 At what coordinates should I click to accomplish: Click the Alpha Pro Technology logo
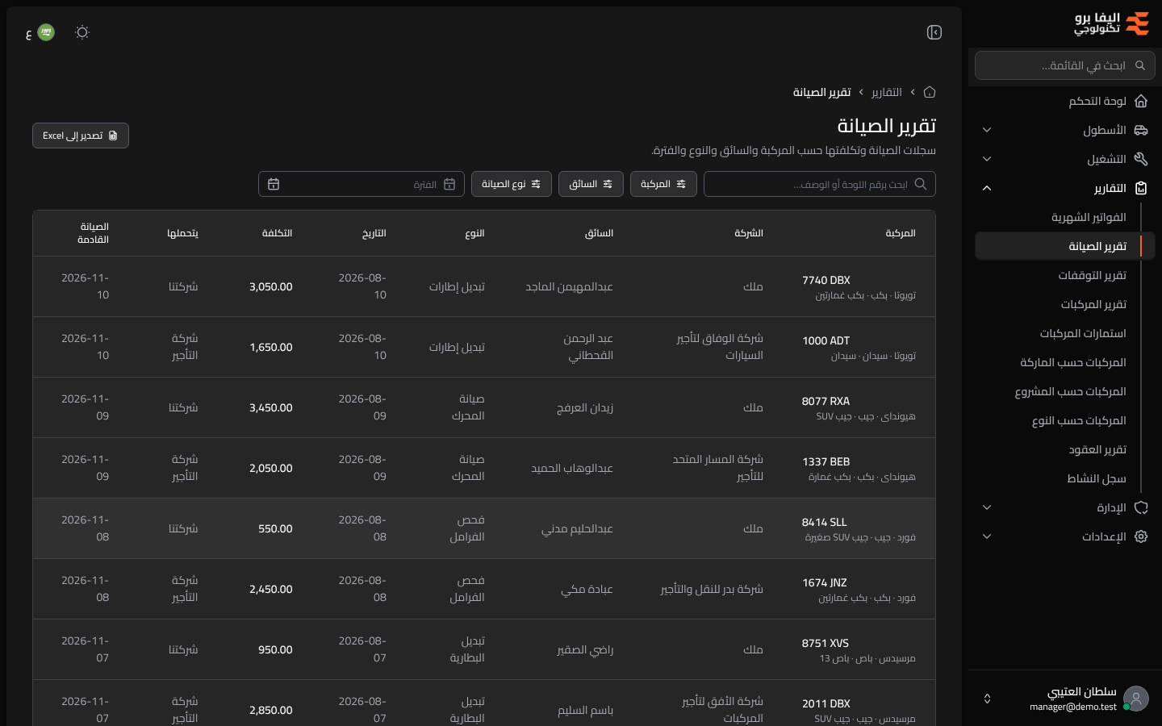click(x=1111, y=23)
